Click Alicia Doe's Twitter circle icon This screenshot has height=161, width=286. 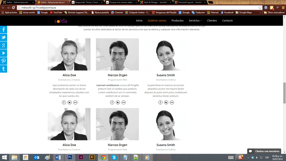point(69,102)
